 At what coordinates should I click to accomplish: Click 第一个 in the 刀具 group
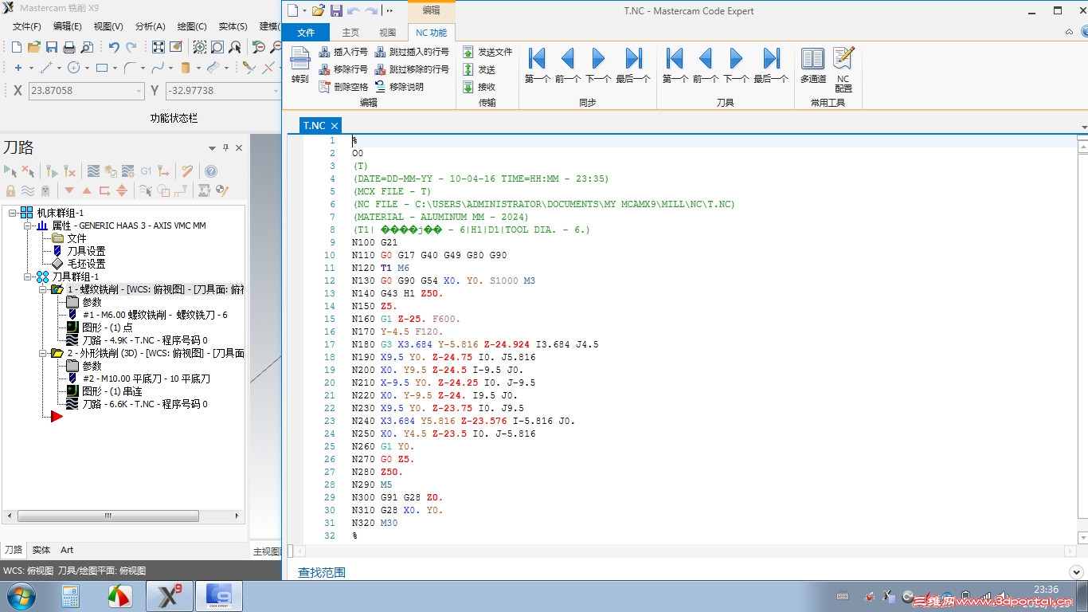675,65
